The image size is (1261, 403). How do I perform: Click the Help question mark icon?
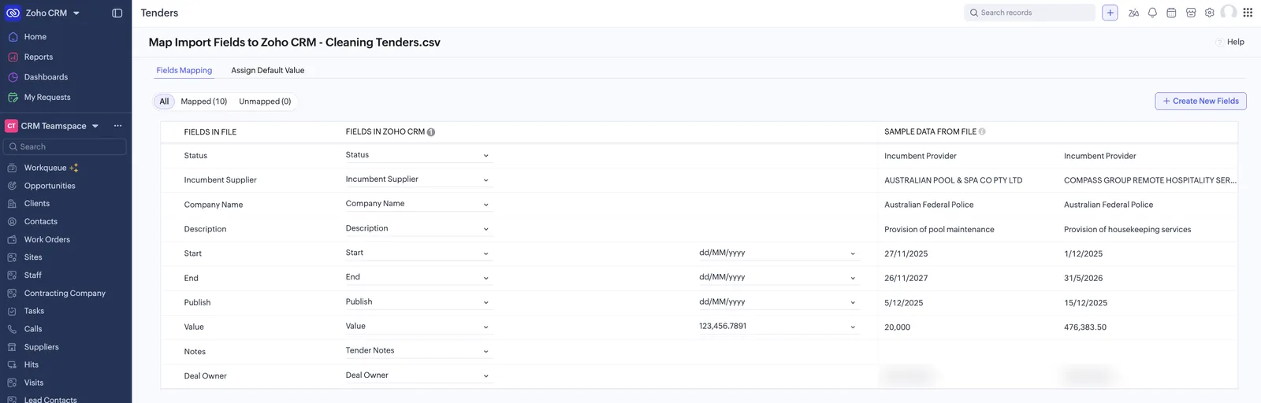tap(1219, 43)
